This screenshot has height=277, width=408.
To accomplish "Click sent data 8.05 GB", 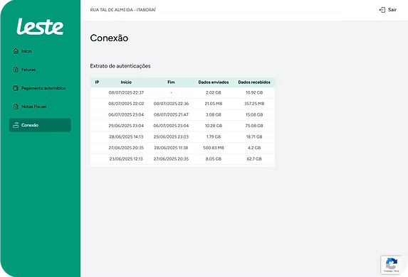I will click(x=214, y=158).
